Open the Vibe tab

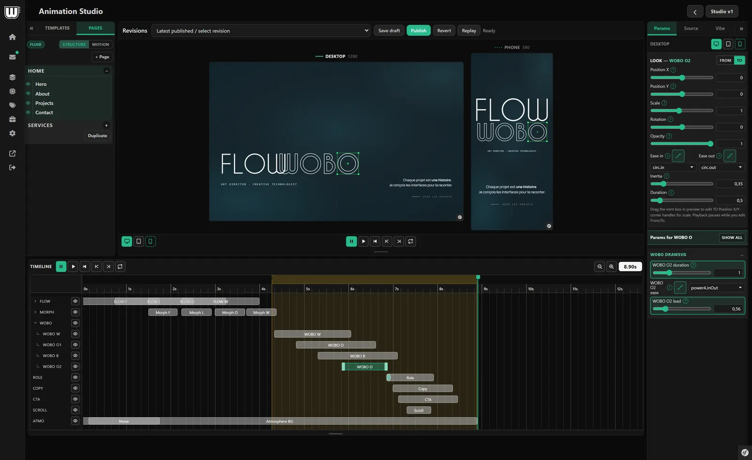(720, 29)
